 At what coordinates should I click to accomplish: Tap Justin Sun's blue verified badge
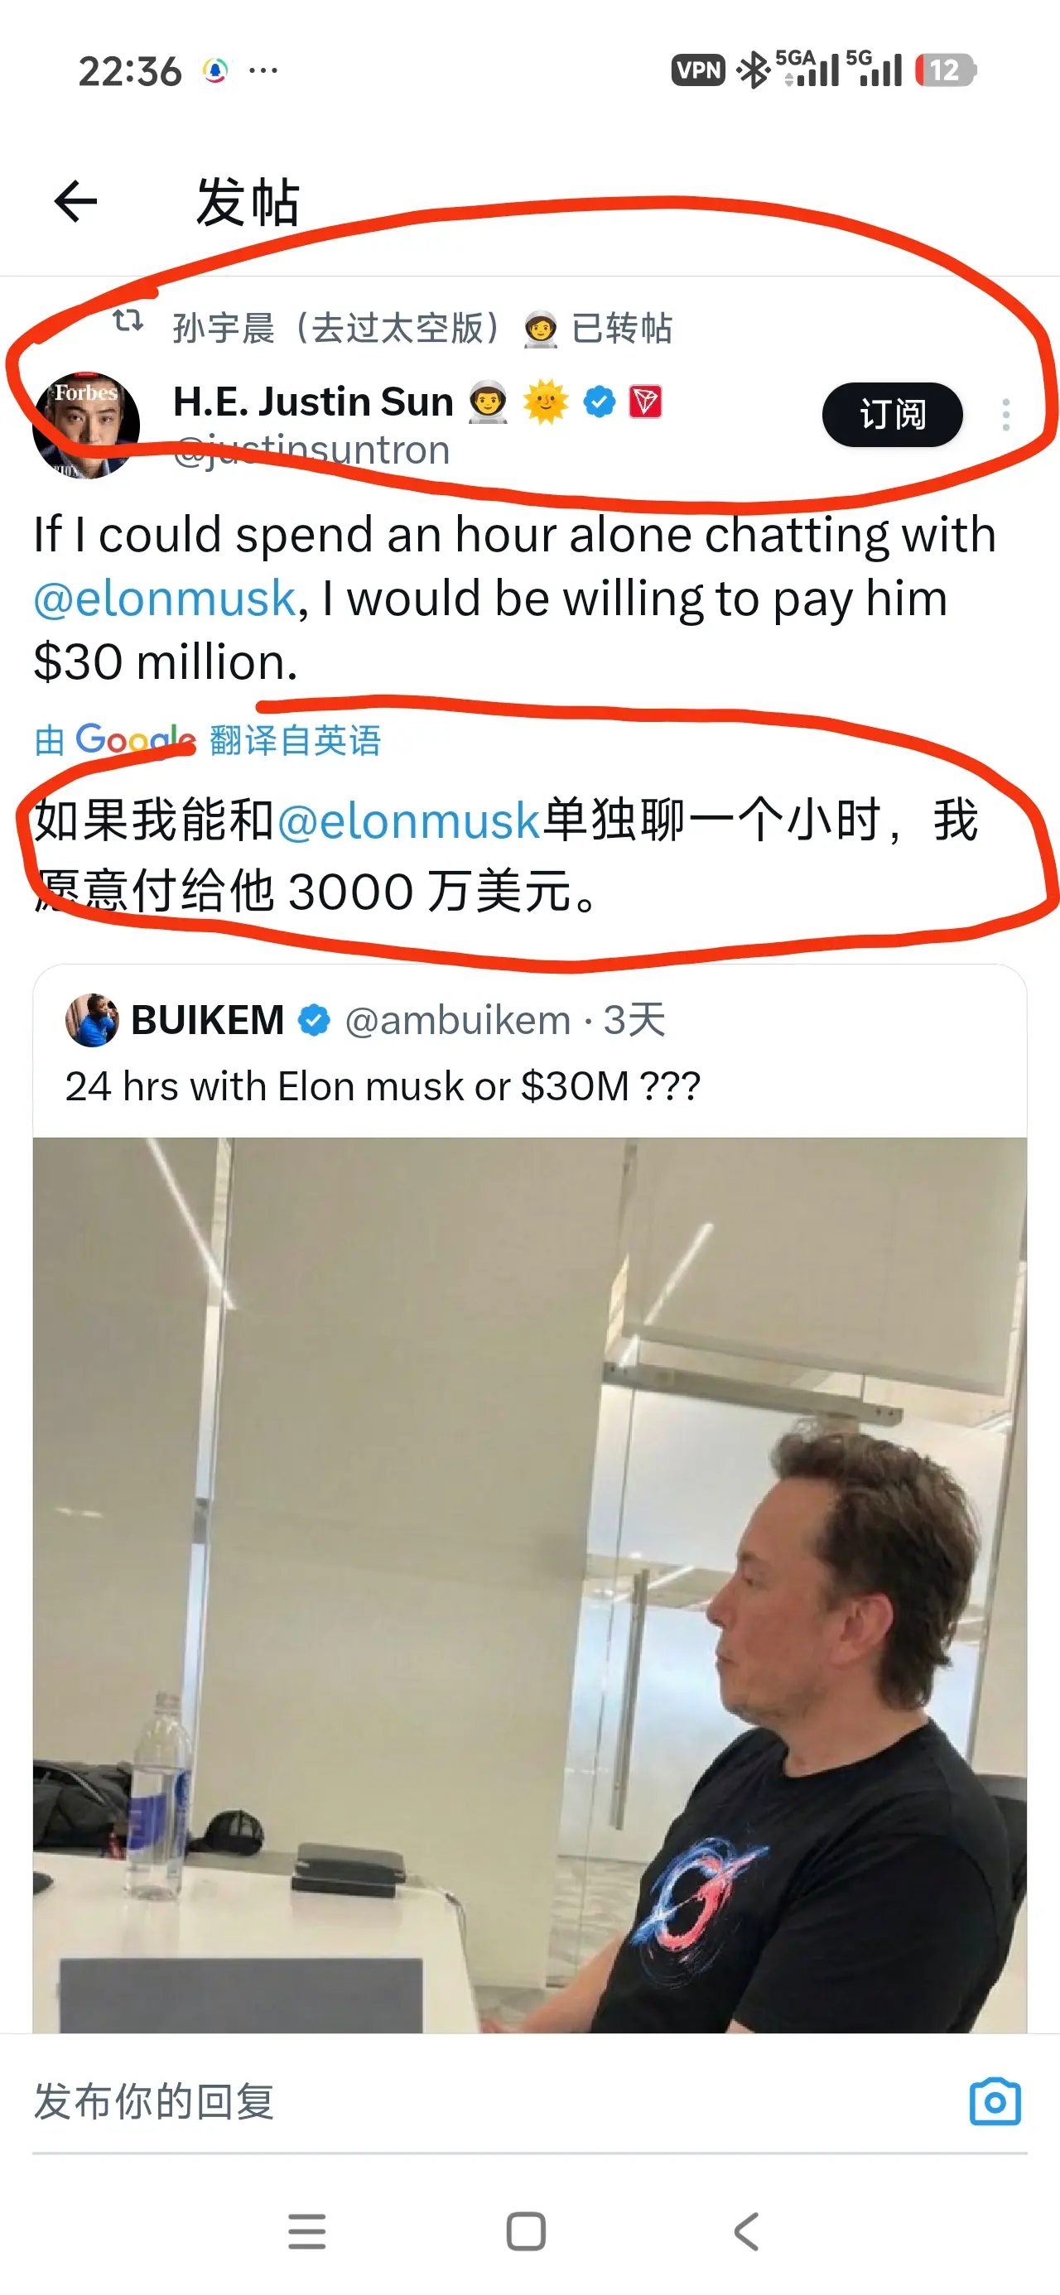tap(599, 402)
